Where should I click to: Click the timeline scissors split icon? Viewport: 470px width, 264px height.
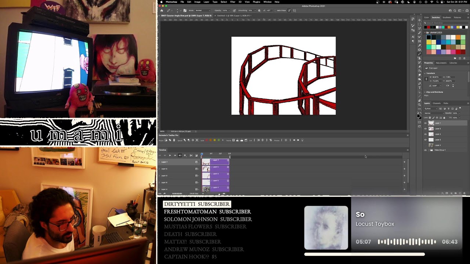pyautogui.click(x=191, y=155)
